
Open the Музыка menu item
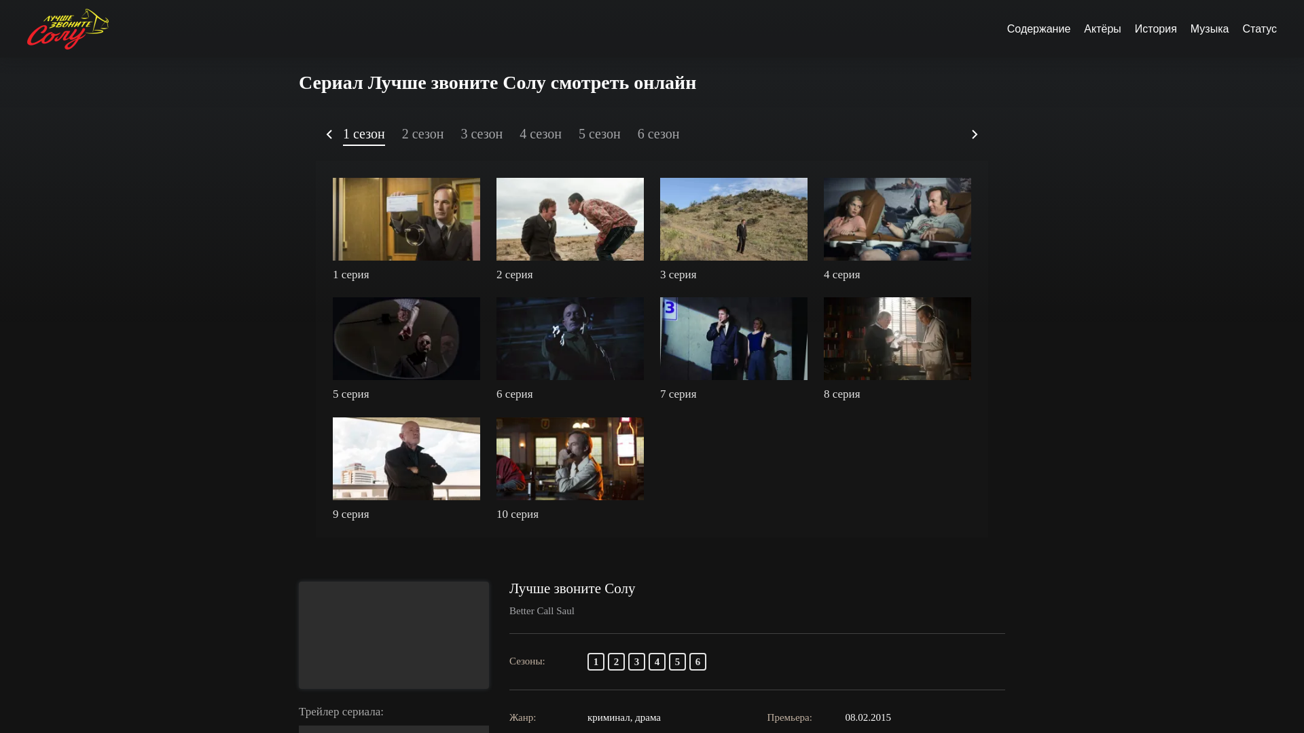tap(1210, 29)
